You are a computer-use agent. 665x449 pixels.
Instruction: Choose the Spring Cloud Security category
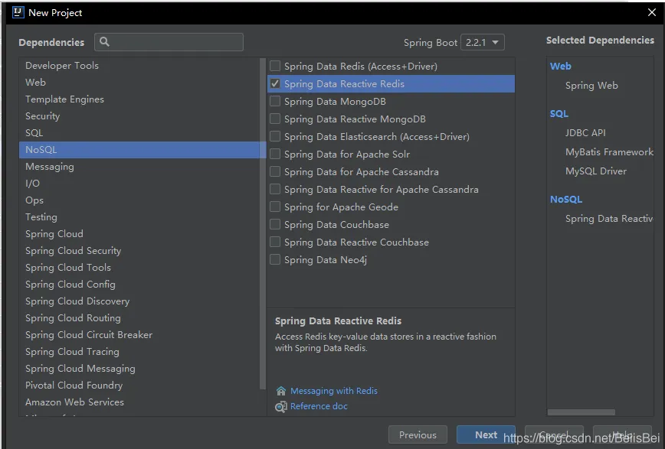73,251
